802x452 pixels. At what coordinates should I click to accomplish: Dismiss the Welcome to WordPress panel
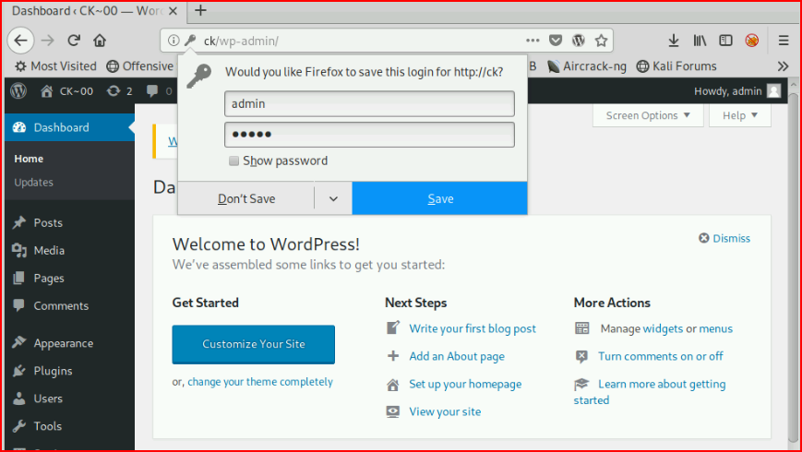[x=724, y=238]
